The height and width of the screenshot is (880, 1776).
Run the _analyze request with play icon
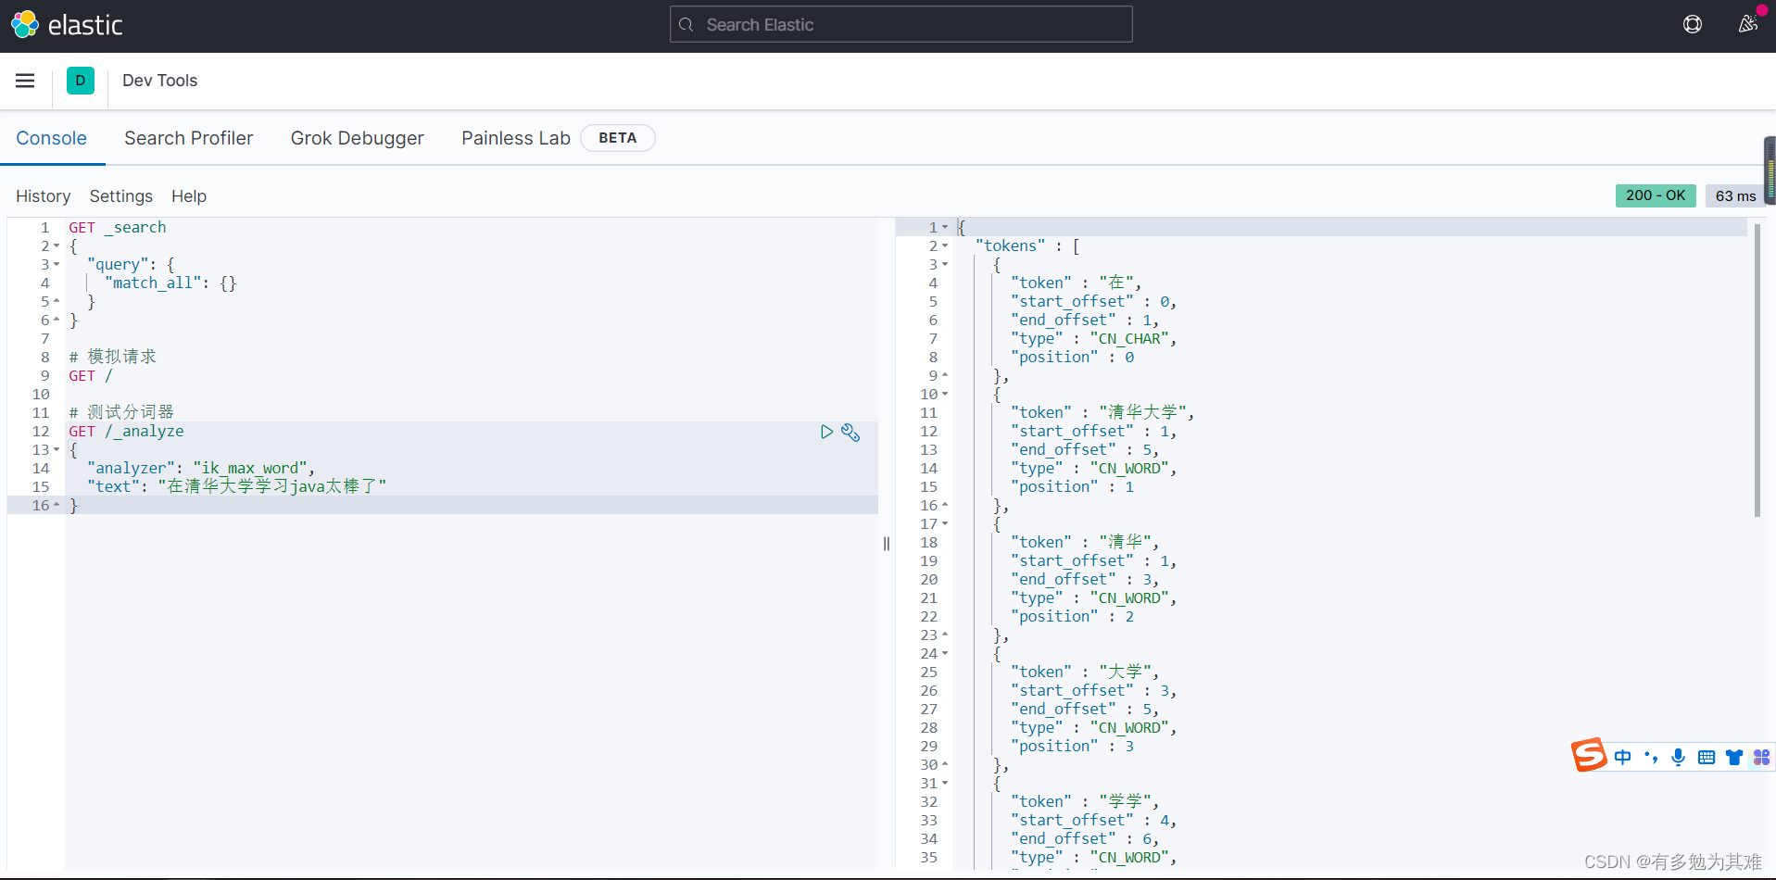click(826, 432)
